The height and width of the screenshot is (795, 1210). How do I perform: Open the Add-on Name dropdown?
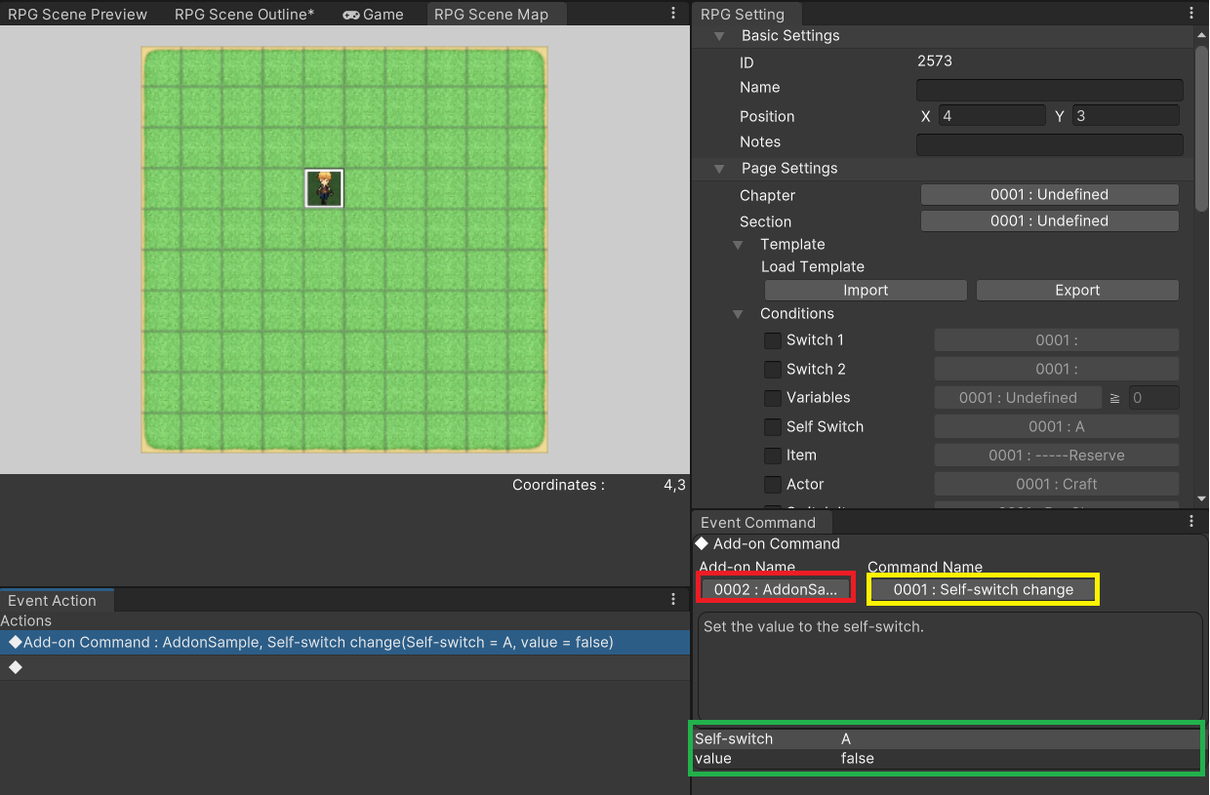pyautogui.click(x=776, y=589)
